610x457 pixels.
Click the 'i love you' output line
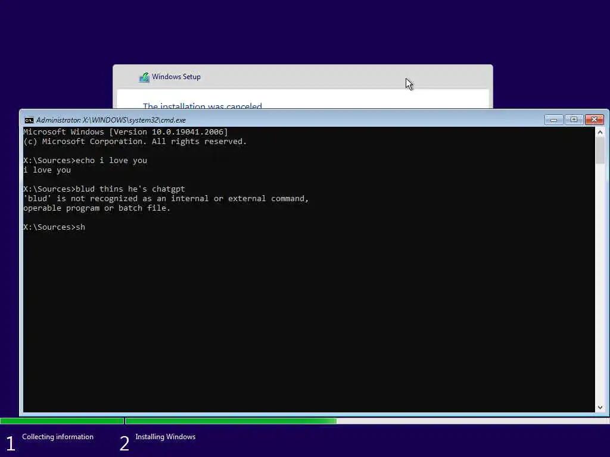click(x=47, y=170)
